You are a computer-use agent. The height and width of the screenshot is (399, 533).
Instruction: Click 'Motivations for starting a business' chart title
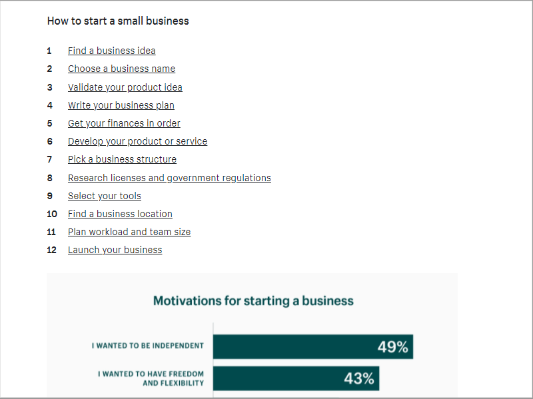(x=253, y=301)
